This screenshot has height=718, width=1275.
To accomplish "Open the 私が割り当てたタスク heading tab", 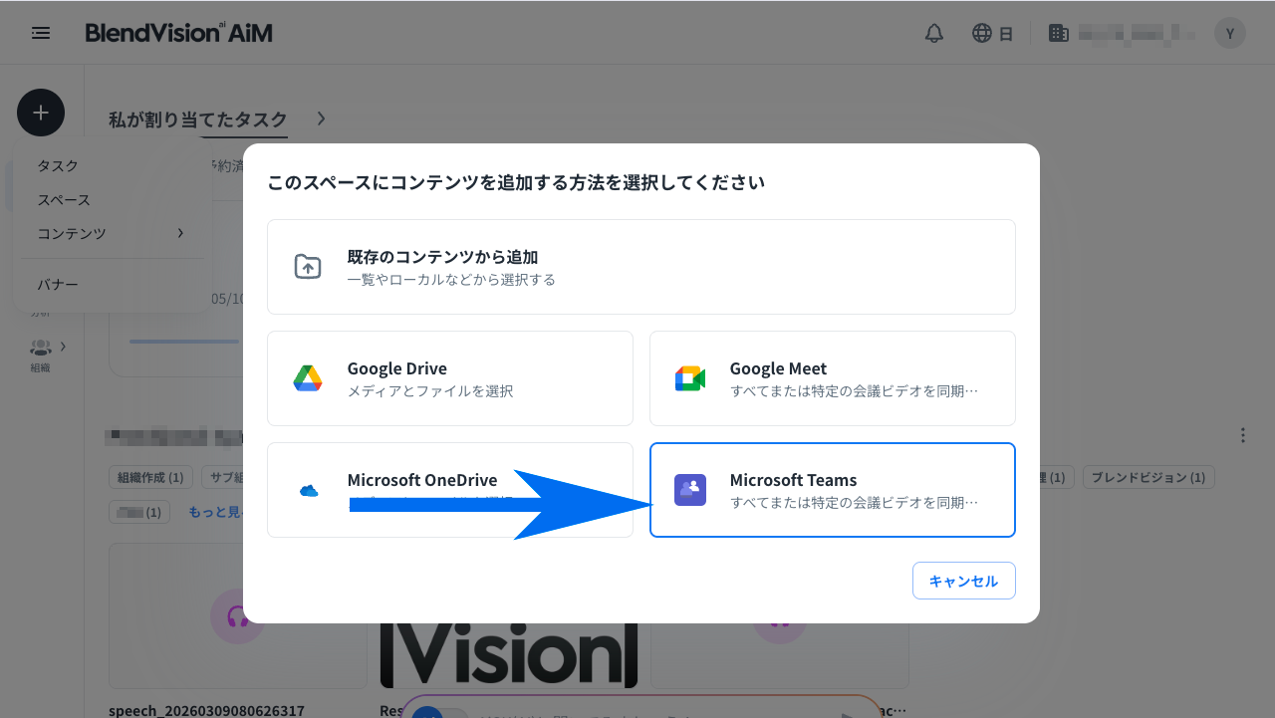I will 198,119.
